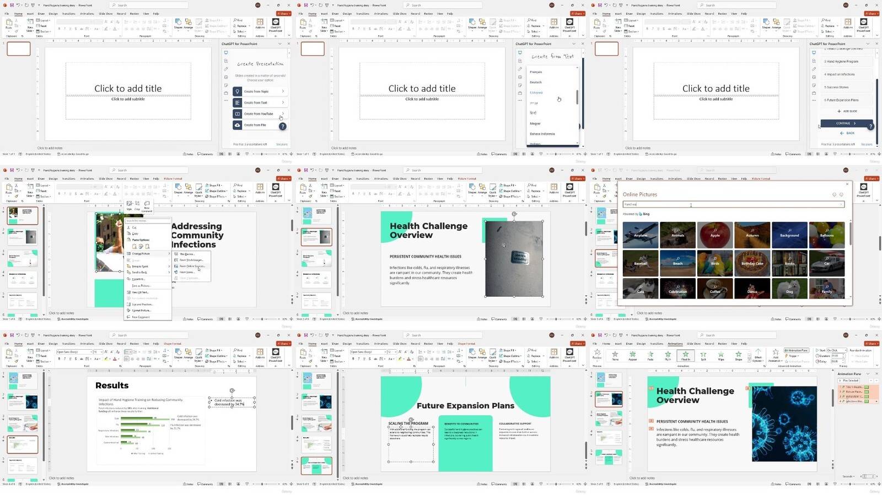The height and width of the screenshot is (495, 882).
Task: Toggle the Animation Pane button in the Animations ribbon
Action: coord(796,350)
